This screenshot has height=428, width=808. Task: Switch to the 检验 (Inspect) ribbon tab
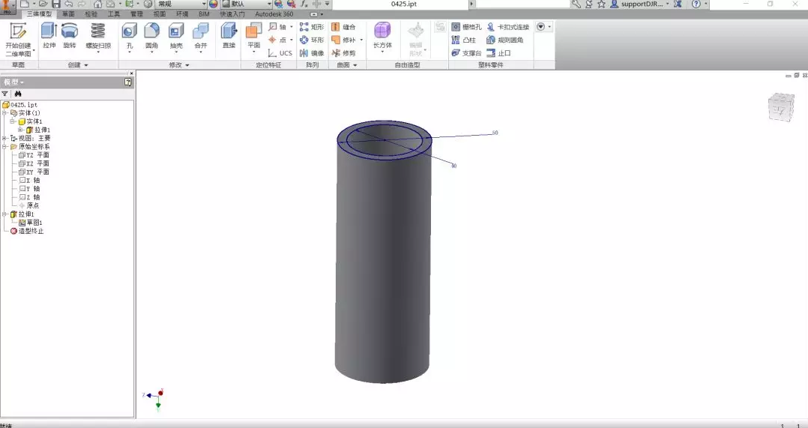click(x=91, y=14)
